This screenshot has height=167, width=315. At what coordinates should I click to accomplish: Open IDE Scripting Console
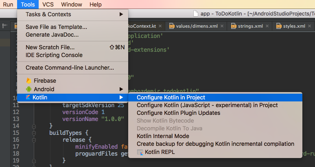pyautogui.click(x=73, y=55)
